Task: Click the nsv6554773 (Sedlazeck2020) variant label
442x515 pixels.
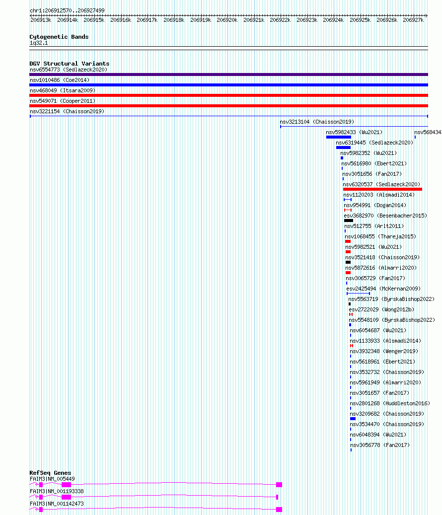Action: [69, 70]
